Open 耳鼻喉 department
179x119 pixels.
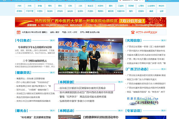131,6
